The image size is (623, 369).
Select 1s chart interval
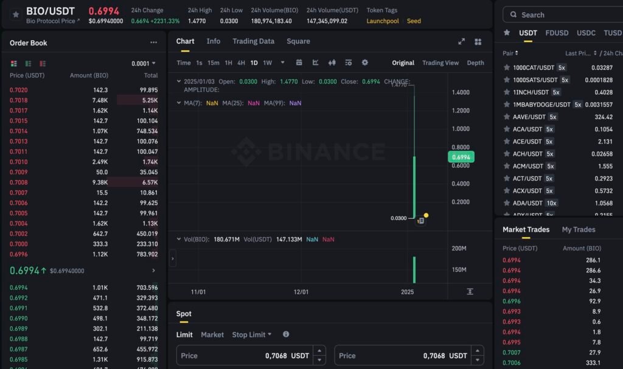tap(199, 63)
